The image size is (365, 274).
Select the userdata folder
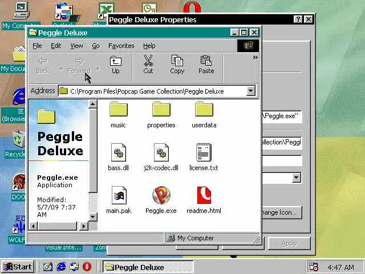[x=204, y=115]
